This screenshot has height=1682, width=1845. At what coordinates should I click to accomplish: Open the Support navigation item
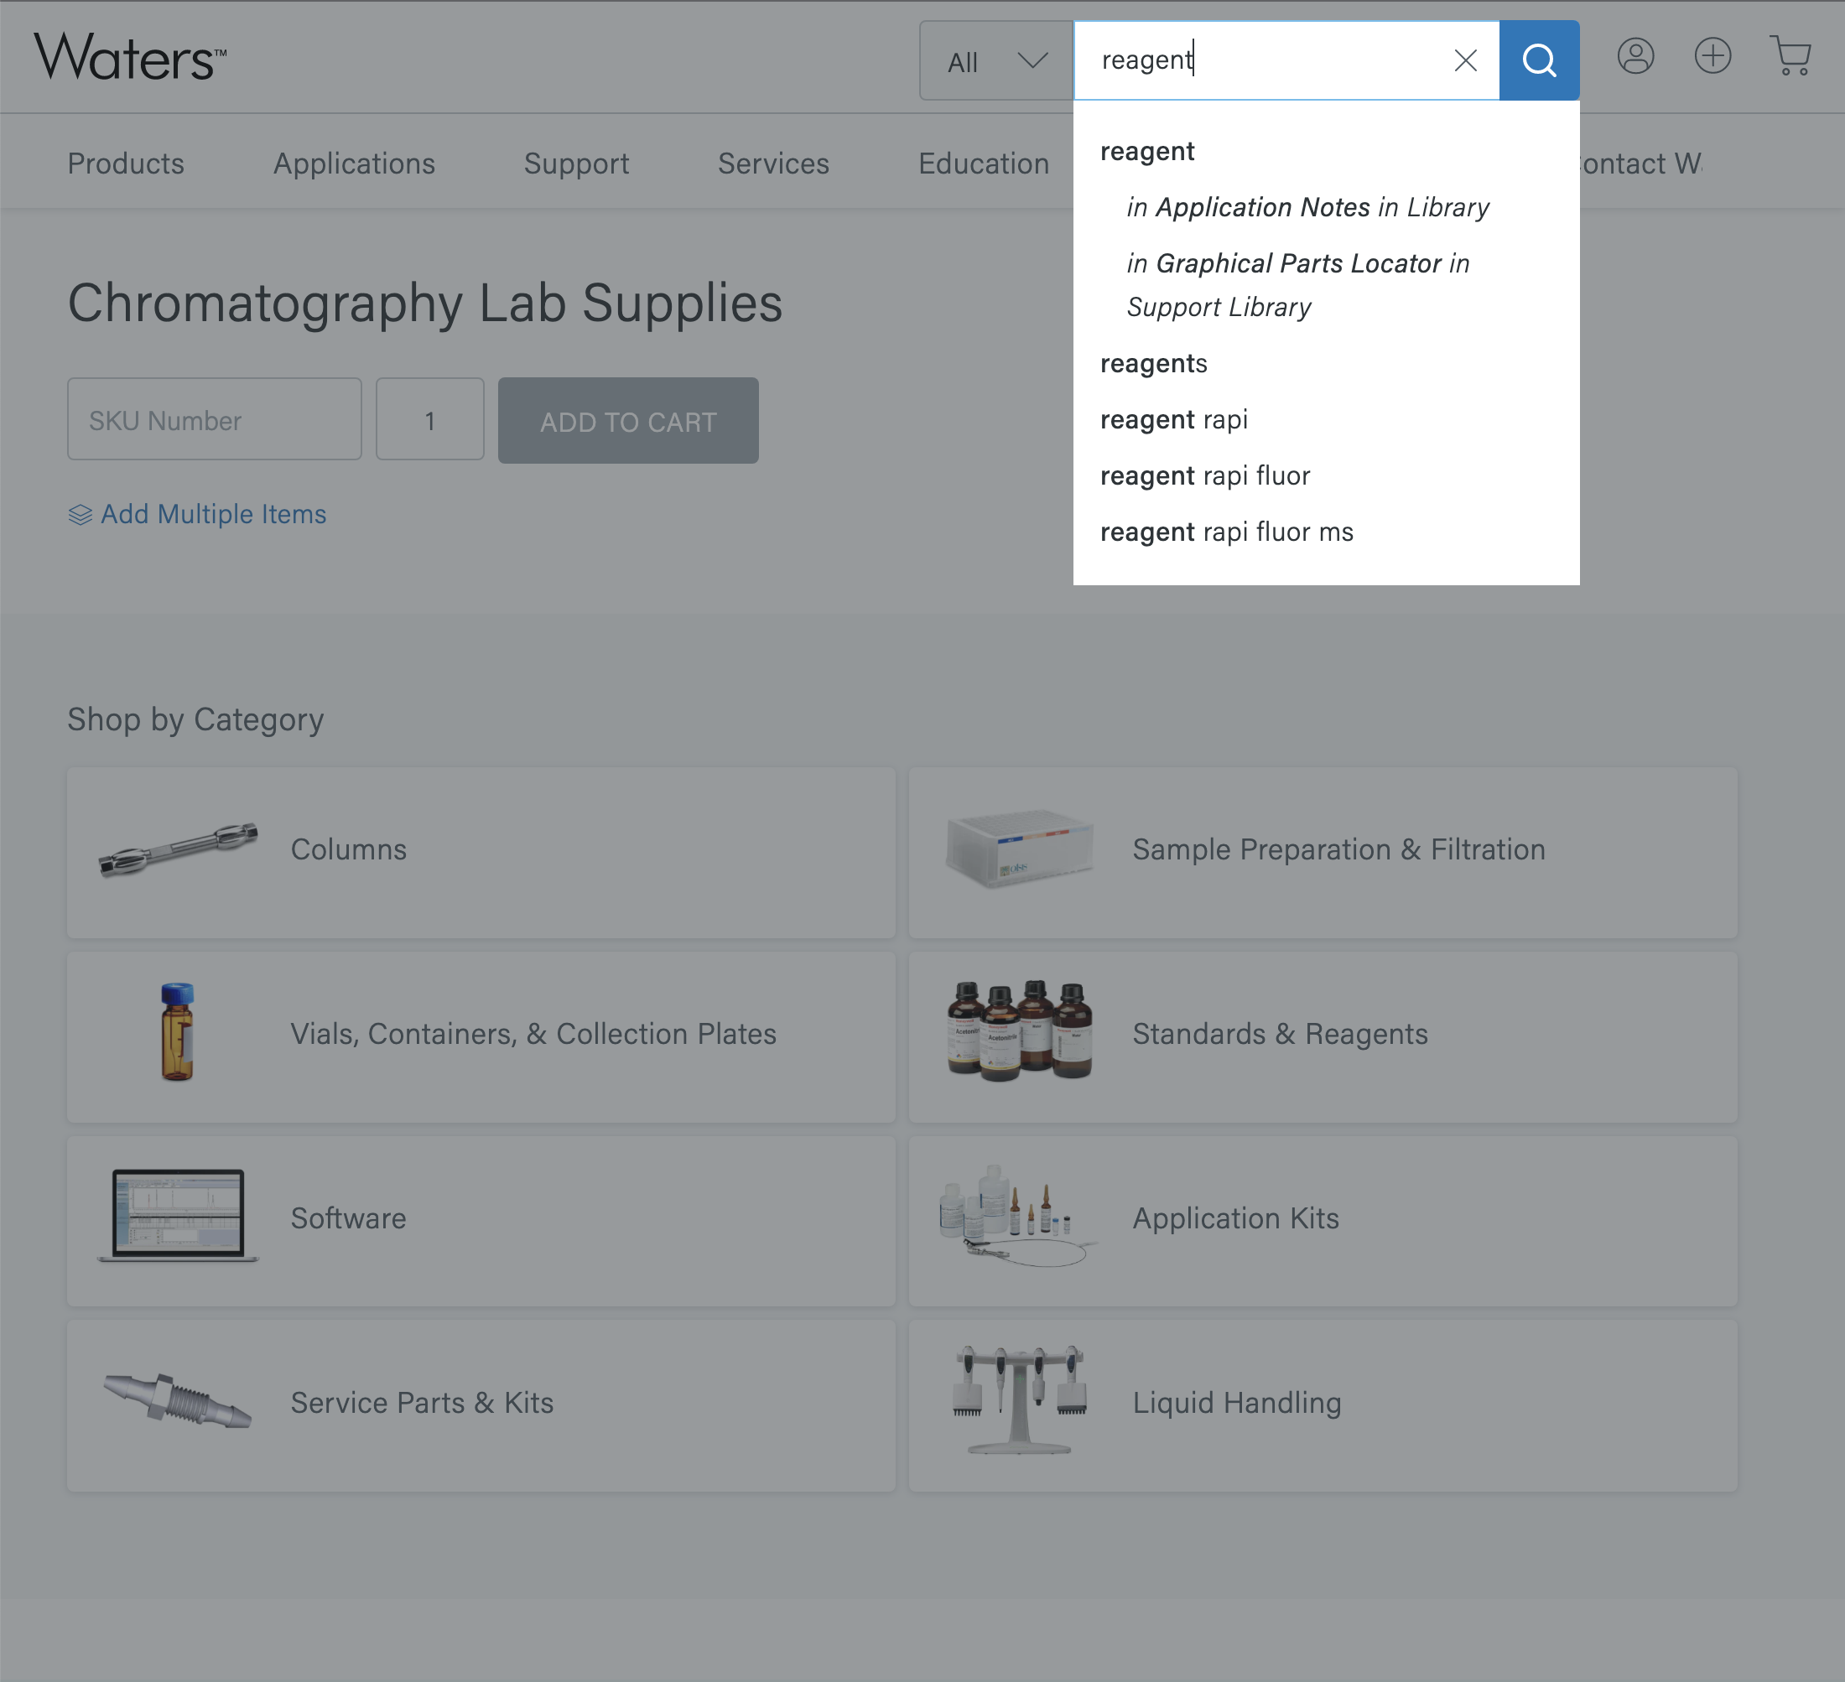click(x=575, y=164)
